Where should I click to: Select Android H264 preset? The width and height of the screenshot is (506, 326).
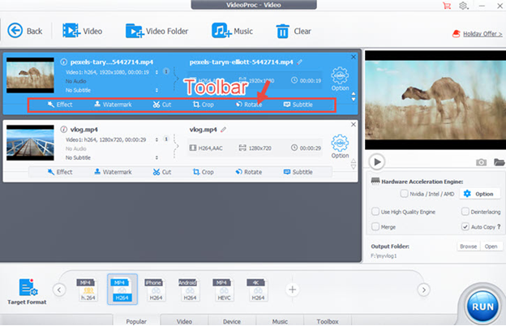[190, 290]
